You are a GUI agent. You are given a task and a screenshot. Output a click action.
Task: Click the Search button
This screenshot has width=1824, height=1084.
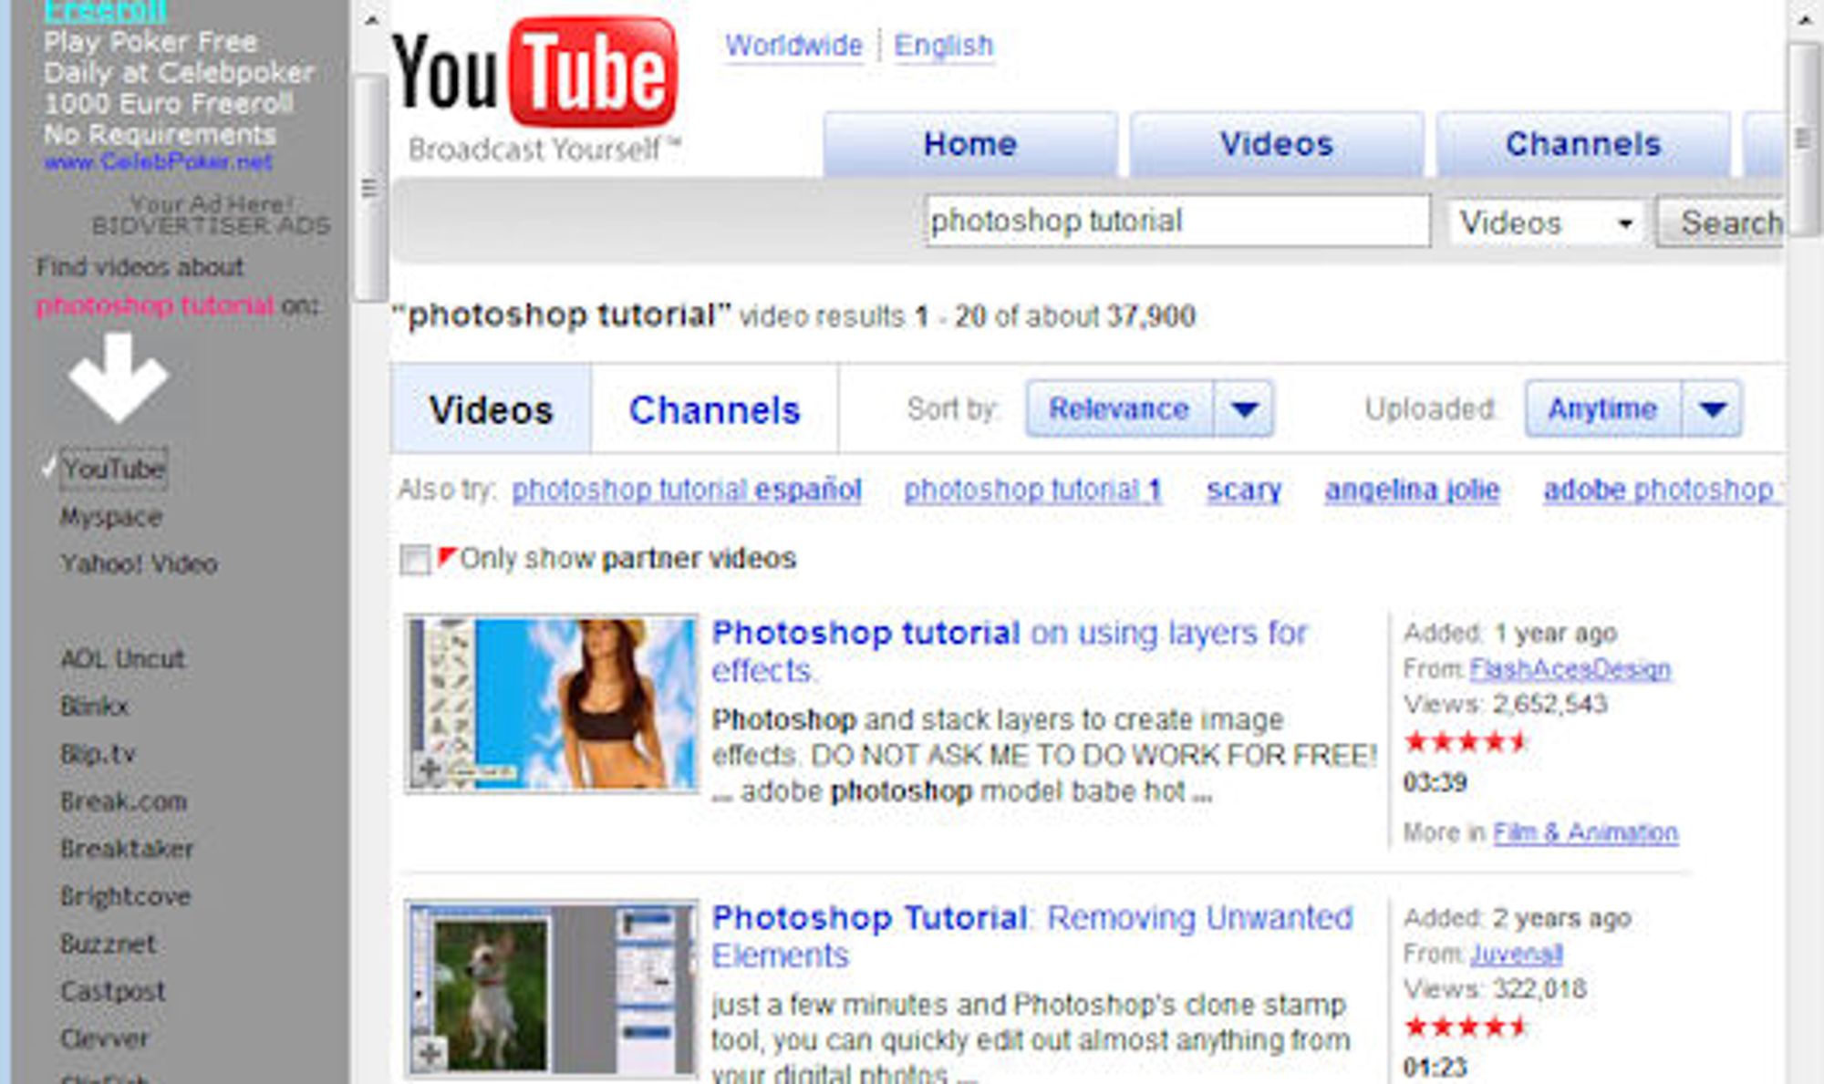(1722, 222)
